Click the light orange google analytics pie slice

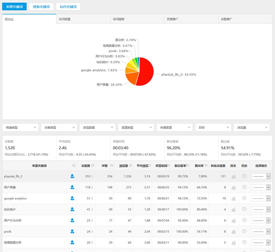130,70
